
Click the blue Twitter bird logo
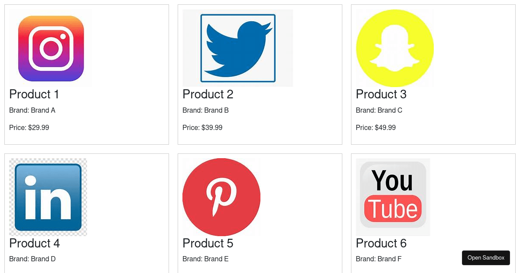[x=237, y=48]
